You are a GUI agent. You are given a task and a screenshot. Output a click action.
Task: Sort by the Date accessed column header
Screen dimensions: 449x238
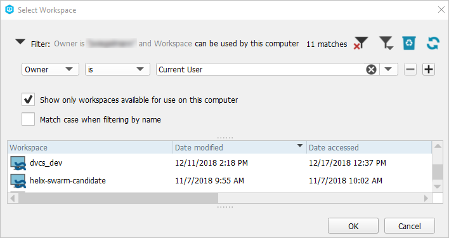click(369, 147)
